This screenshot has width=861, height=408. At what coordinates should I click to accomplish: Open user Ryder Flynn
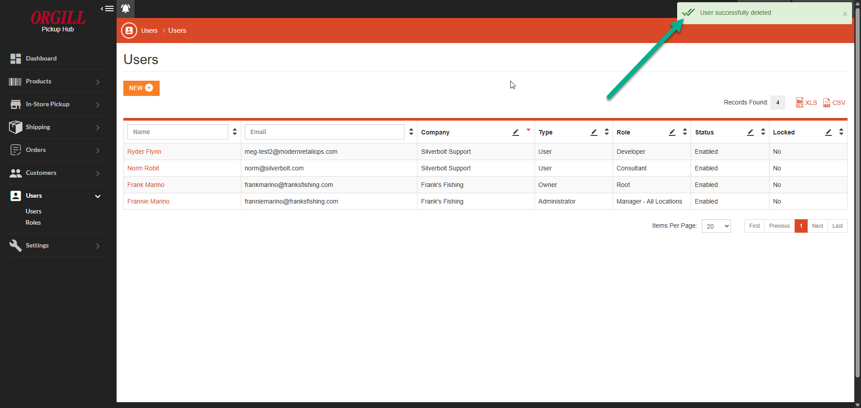[144, 152]
